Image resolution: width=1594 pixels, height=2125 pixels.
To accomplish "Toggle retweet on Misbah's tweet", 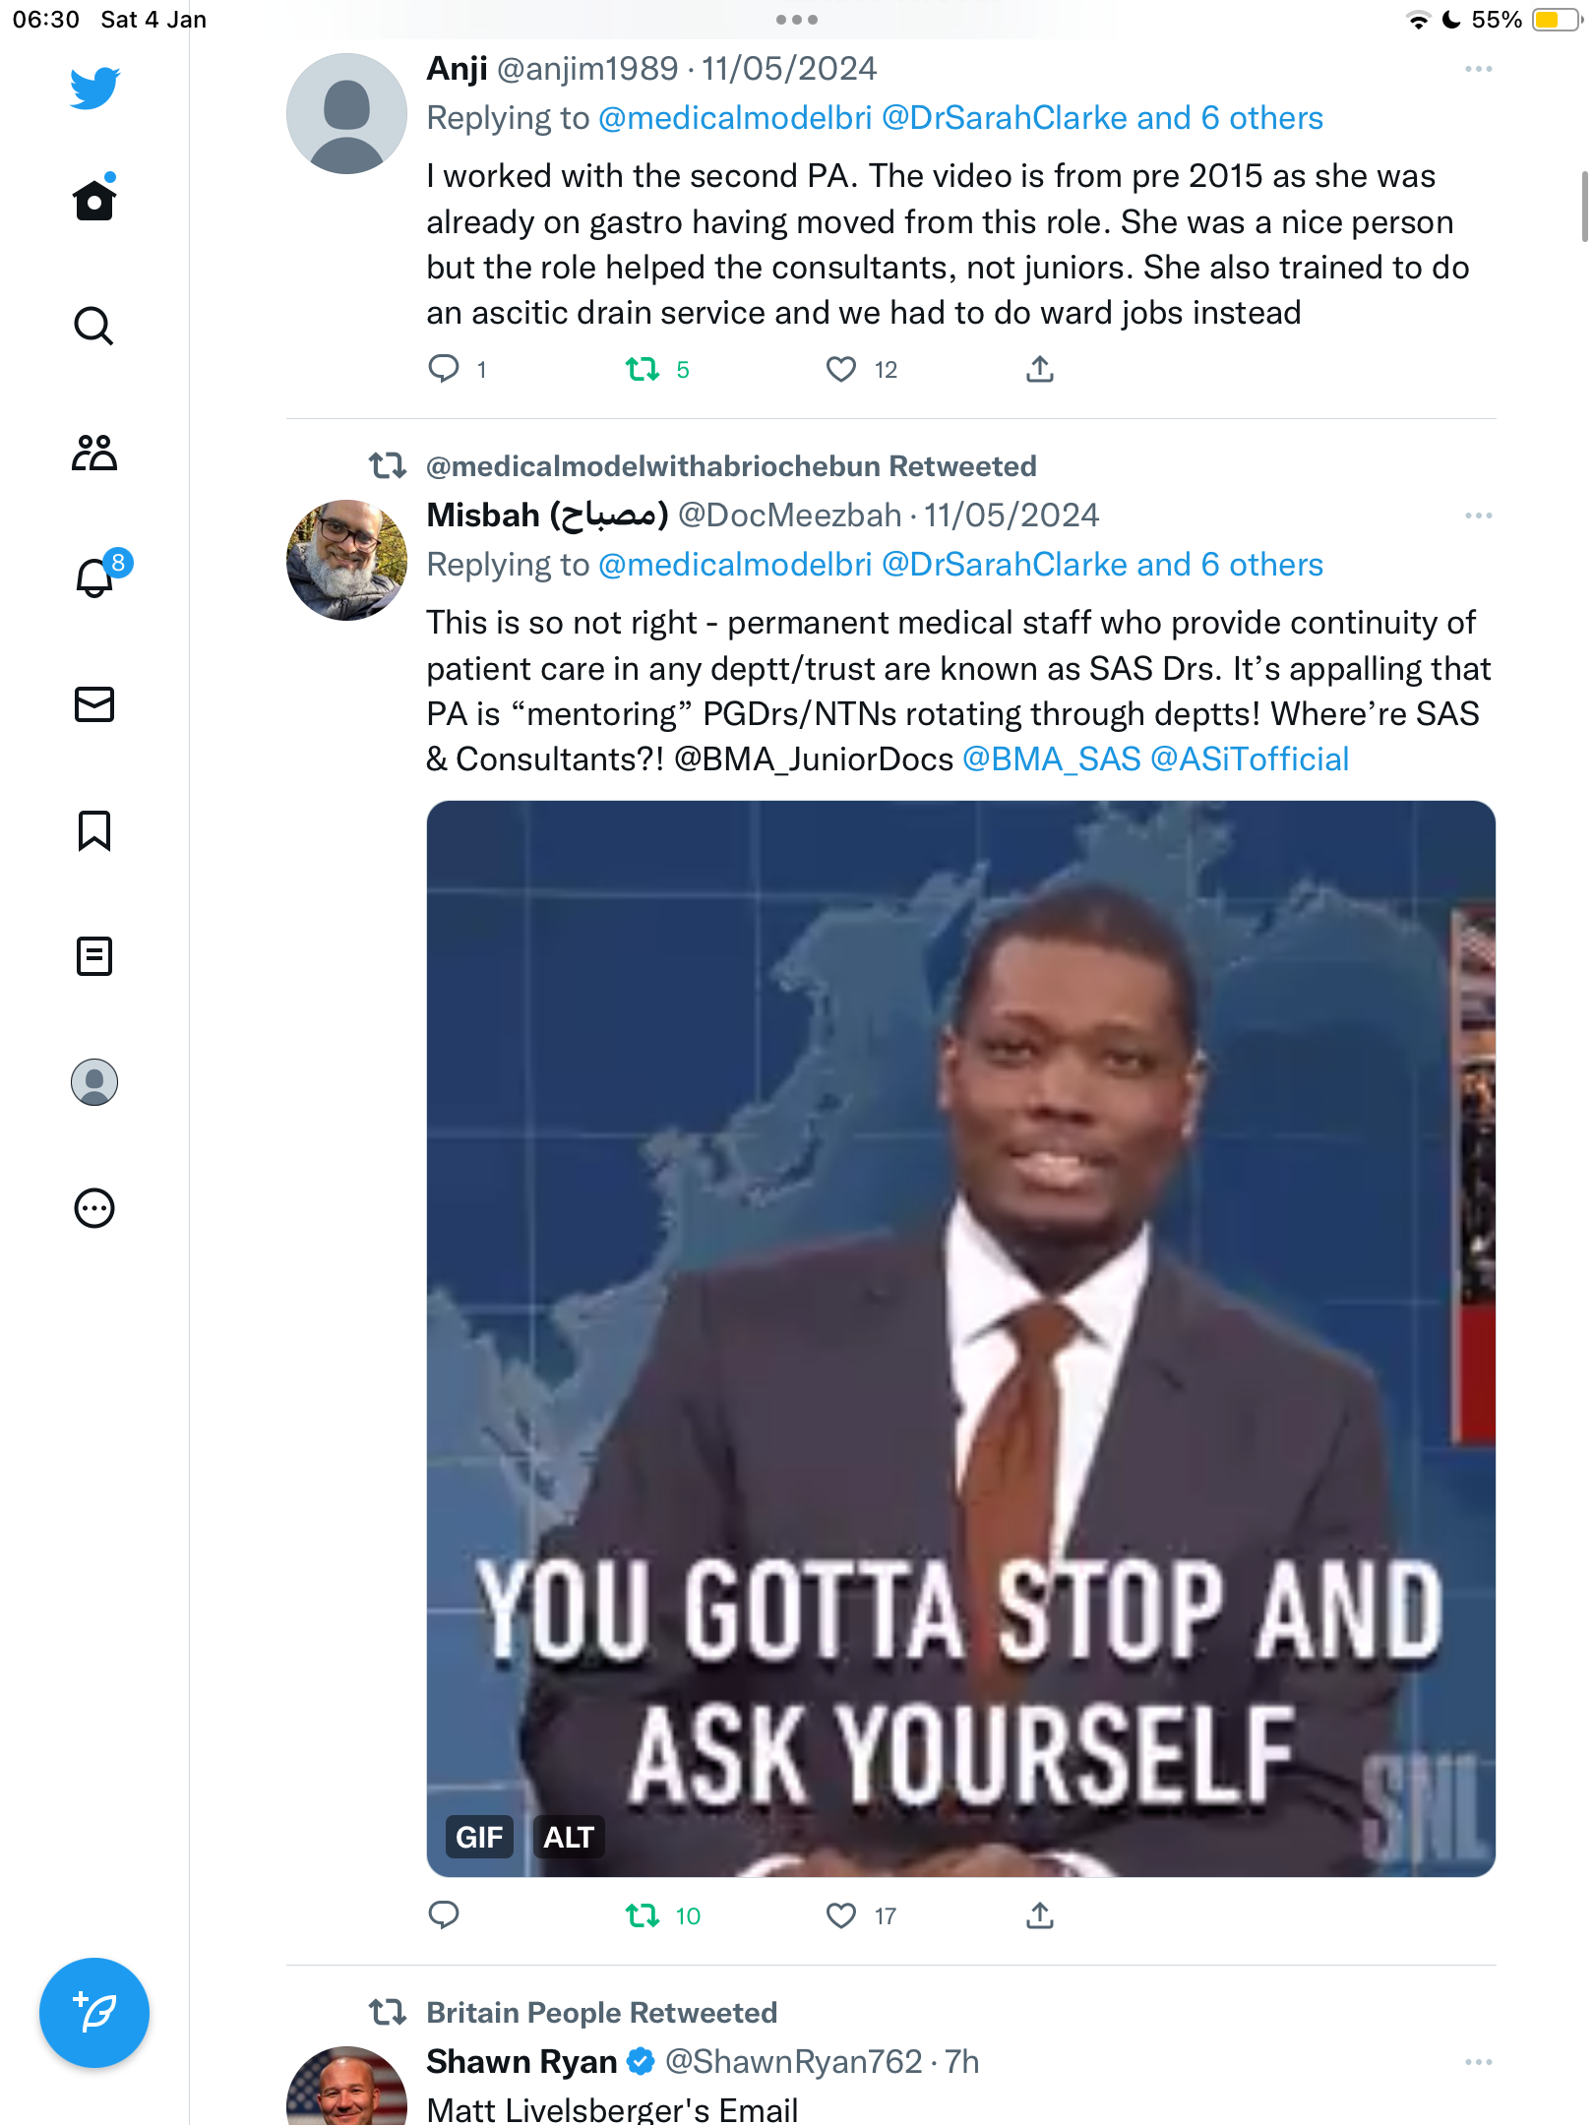I will (x=643, y=1915).
